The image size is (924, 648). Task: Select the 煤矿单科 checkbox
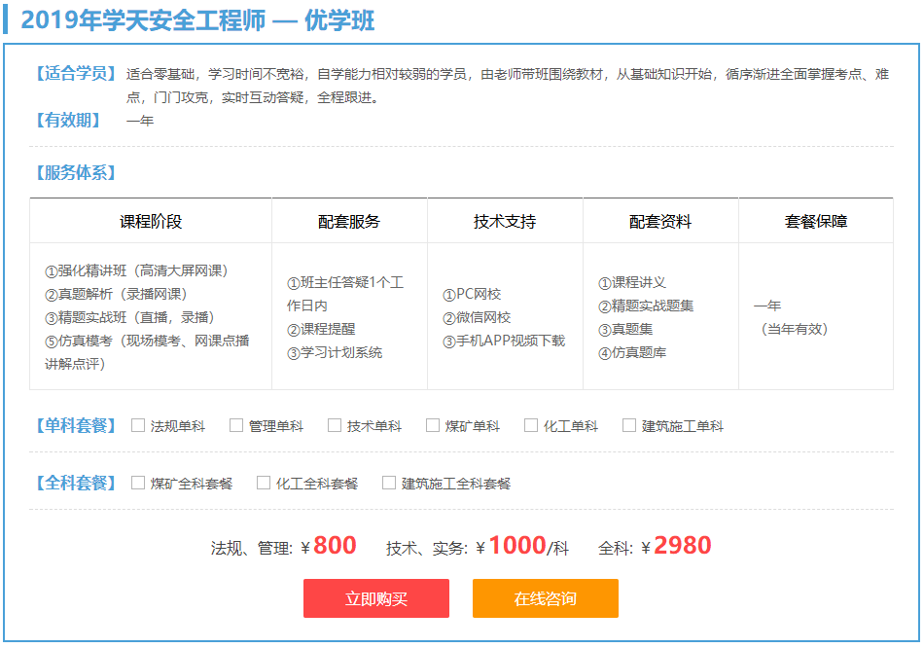coord(433,425)
